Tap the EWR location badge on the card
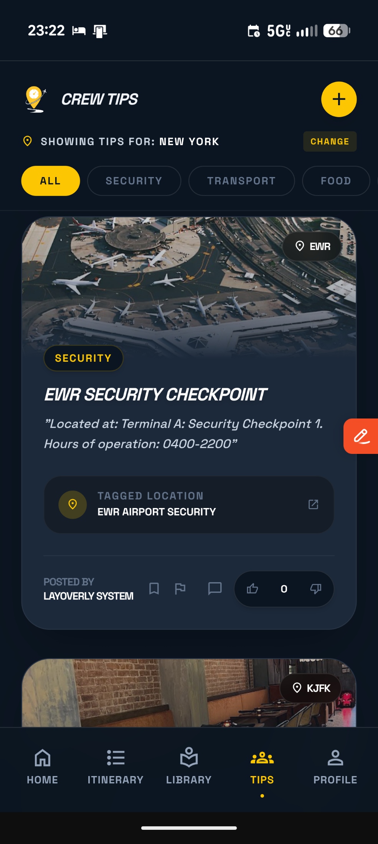Image resolution: width=378 pixels, height=844 pixels. click(x=311, y=246)
